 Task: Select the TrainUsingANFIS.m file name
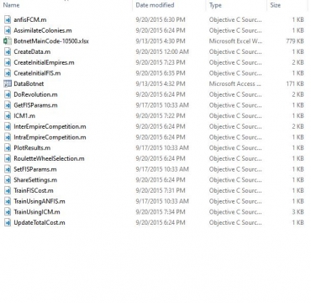(x=40, y=201)
